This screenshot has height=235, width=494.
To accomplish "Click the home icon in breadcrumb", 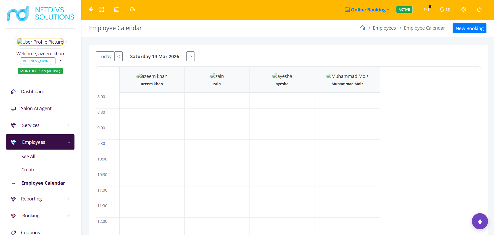I will 362,28.
